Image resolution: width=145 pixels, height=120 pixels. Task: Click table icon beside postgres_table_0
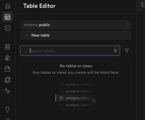(x=61, y=84)
